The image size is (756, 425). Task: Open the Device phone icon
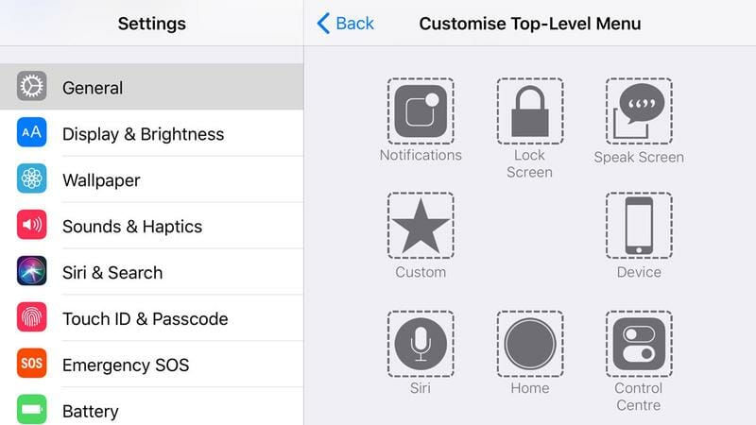click(639, 226)
